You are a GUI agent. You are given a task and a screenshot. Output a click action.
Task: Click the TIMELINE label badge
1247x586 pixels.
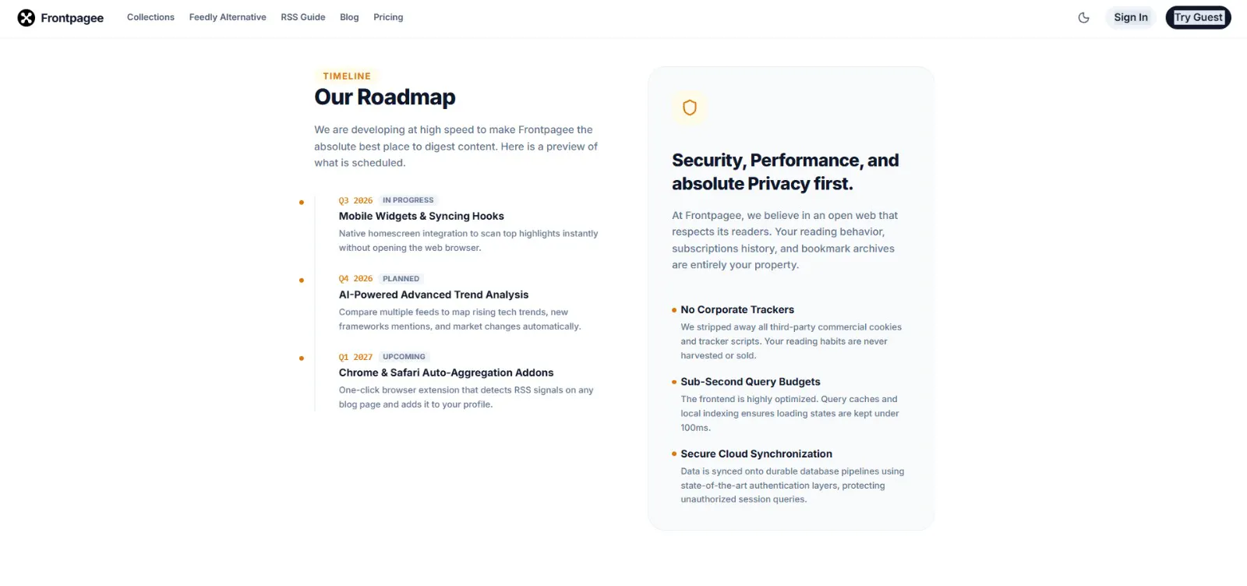click(347, 76)
